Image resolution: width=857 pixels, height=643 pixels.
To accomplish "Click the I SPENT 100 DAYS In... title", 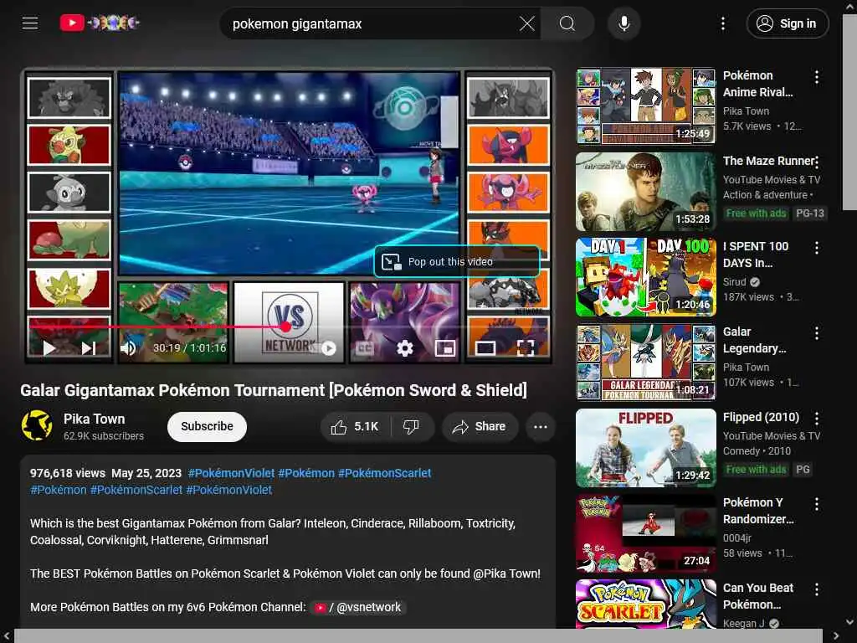I will coord(756,255).
